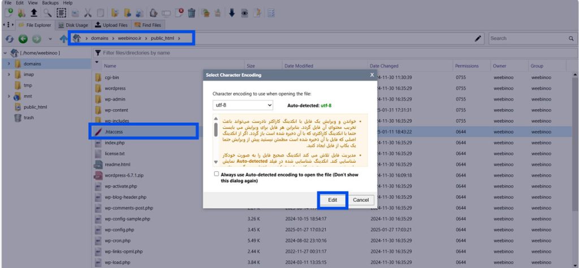Click the new file toolbar icon

[8, 12]
